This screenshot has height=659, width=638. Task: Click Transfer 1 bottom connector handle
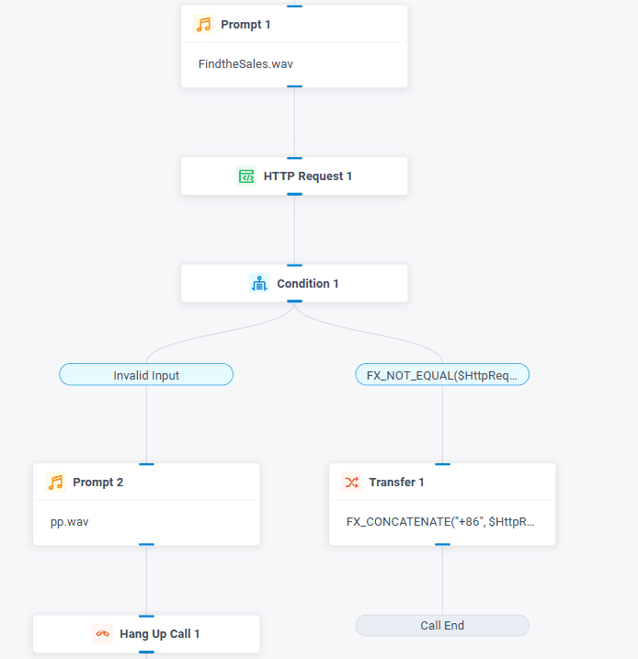click(442, 544)
